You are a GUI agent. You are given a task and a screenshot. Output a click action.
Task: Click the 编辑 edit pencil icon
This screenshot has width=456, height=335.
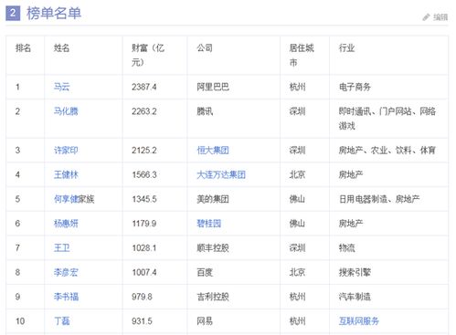426,17
